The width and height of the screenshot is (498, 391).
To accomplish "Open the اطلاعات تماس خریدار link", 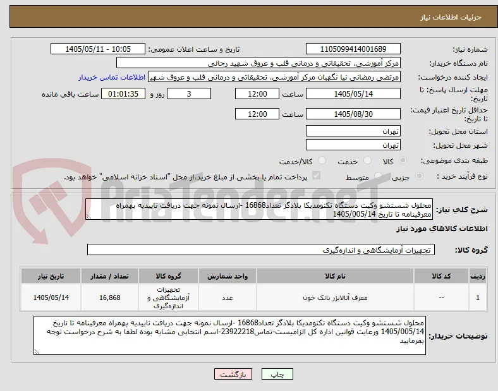I will click(112, 77).
